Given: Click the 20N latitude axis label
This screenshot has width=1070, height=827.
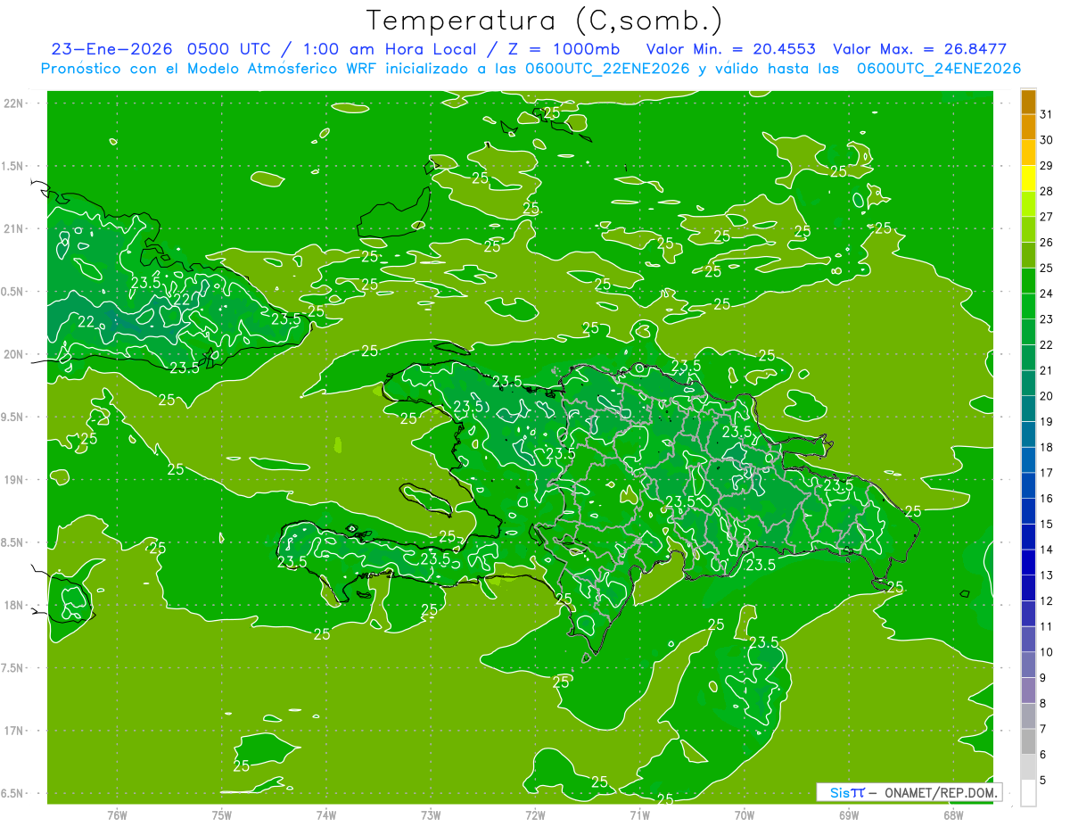Looking at the screenshot, I should click(13, 354).
